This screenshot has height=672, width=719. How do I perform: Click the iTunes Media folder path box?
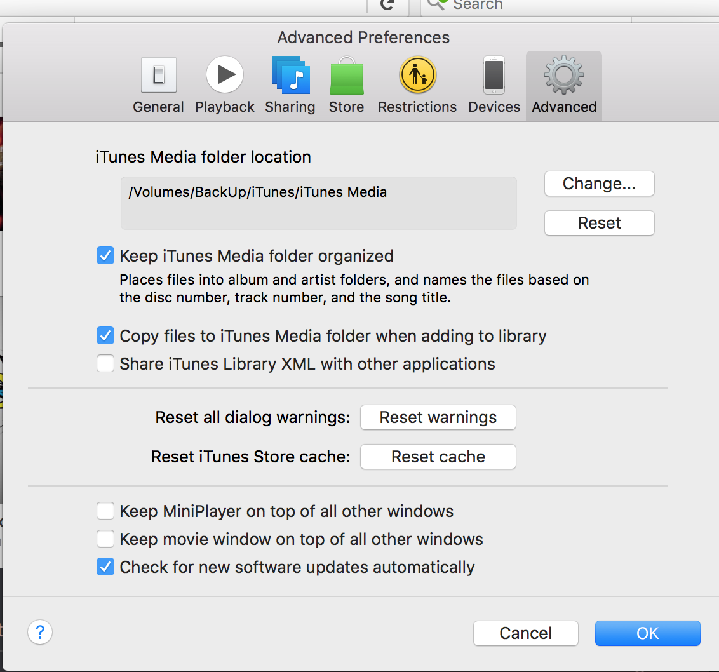[x=319, y=203]
